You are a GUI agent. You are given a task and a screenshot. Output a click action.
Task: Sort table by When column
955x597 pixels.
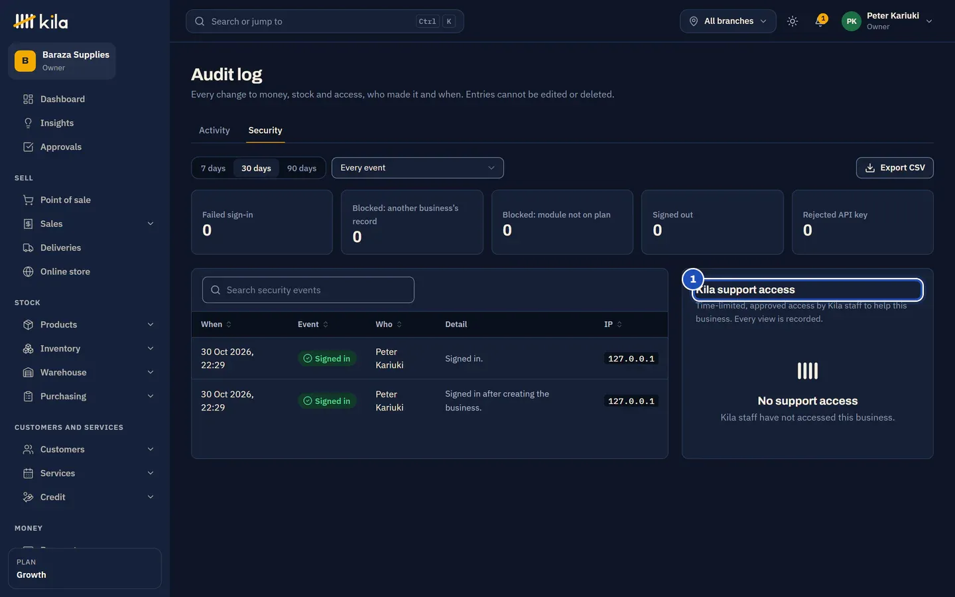click(x=216, y=324)
